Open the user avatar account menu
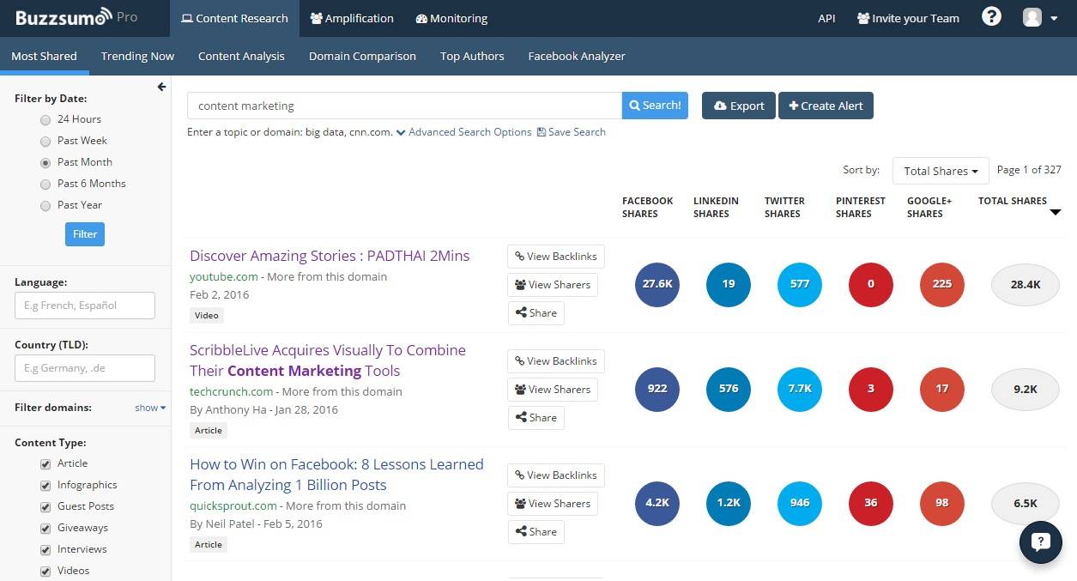The width and height of the screenshot is (1077, 581). click(1040, 18)
